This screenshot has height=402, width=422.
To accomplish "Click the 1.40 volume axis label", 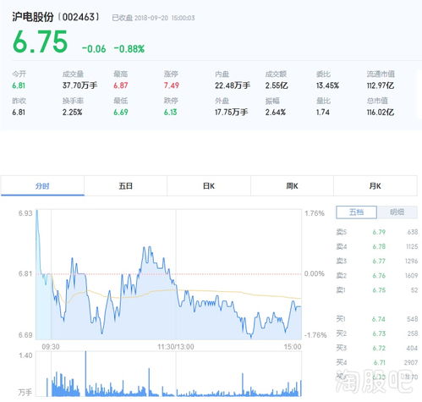I will coord(25,355).
